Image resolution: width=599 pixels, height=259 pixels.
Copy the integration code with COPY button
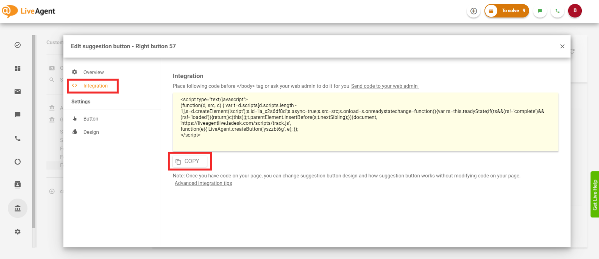[x=190, y=161]
